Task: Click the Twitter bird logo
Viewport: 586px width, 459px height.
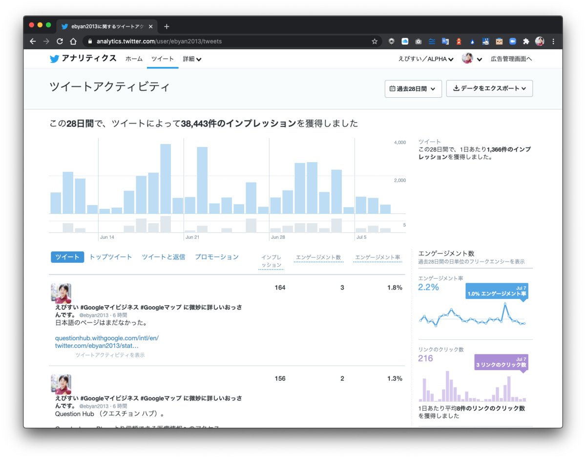Action: click(54, 59)
